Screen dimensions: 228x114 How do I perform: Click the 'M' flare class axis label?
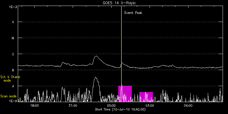coord(13,38)
